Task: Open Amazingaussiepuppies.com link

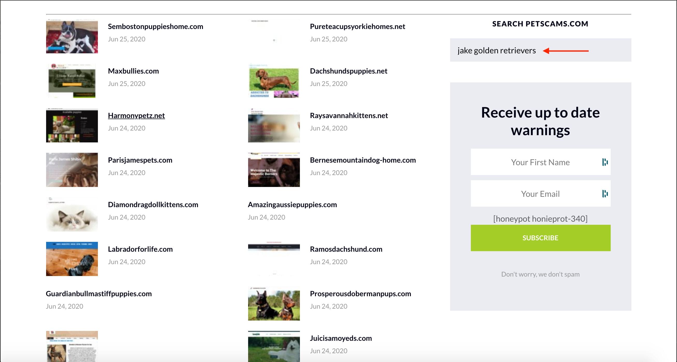Action: (x=292, y=204)
